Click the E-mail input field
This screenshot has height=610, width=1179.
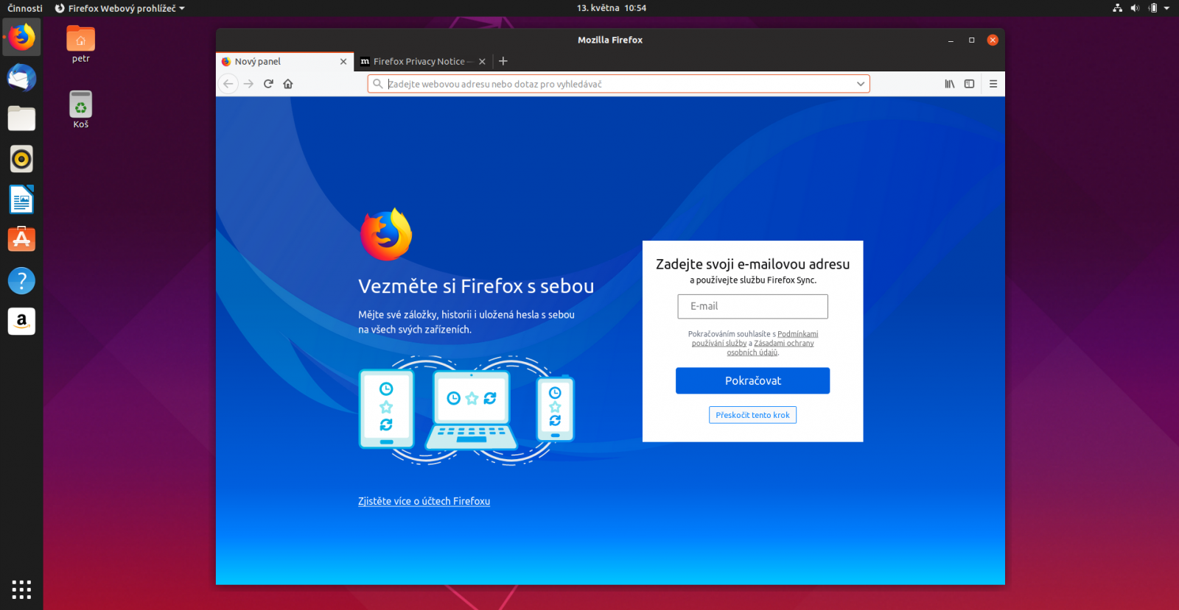point(752,306)
